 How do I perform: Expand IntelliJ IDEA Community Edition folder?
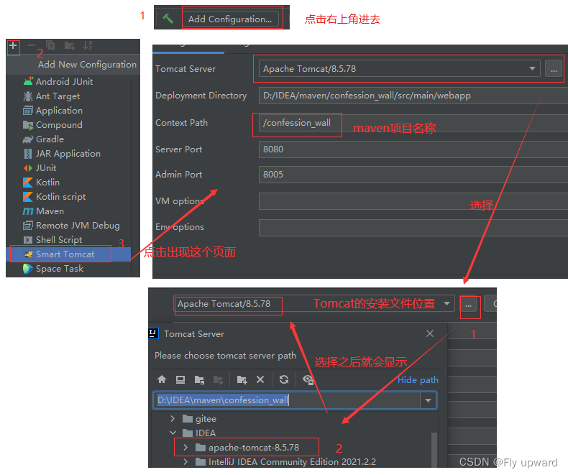pyautogui.click(x=185, y=462)
